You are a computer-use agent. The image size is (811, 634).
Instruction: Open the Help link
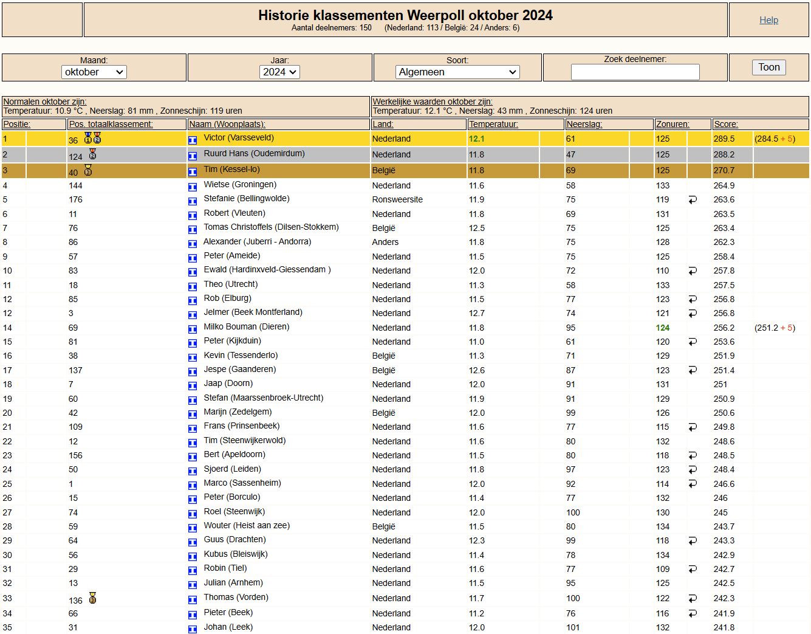pos(768,20)
